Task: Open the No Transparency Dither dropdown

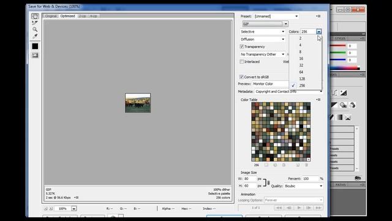Action: [263, 55]
